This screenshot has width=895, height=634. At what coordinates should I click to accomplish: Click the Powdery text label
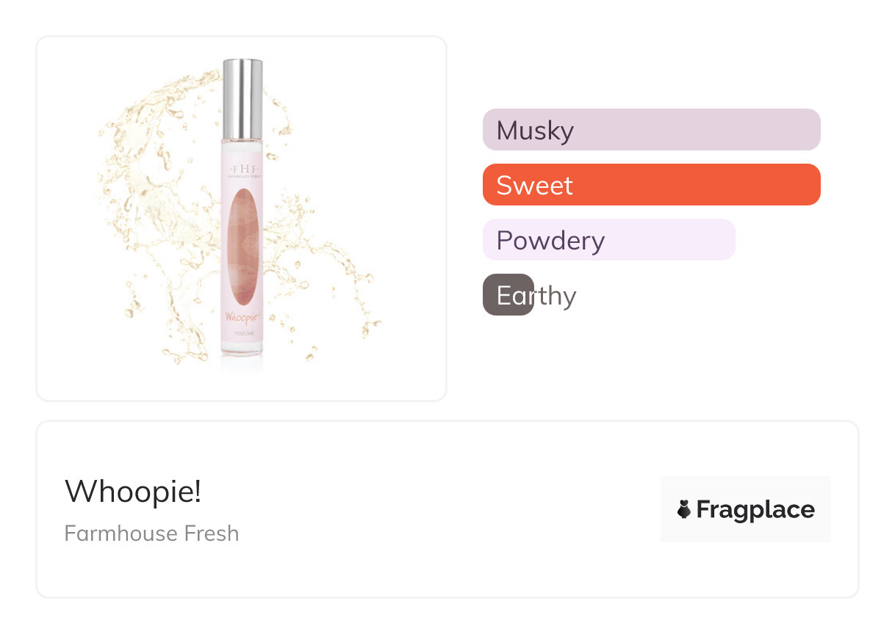pos(550,241)
